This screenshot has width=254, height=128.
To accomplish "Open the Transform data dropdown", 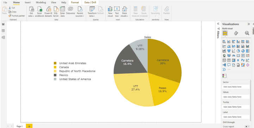I will tap(92, 12).
